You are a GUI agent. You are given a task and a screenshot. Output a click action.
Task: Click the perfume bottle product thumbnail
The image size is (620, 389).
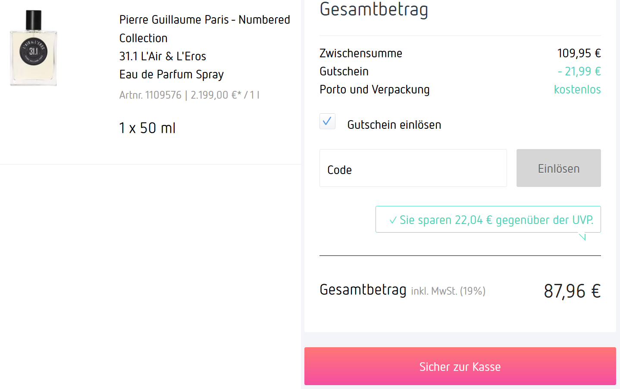coord(34,48)
